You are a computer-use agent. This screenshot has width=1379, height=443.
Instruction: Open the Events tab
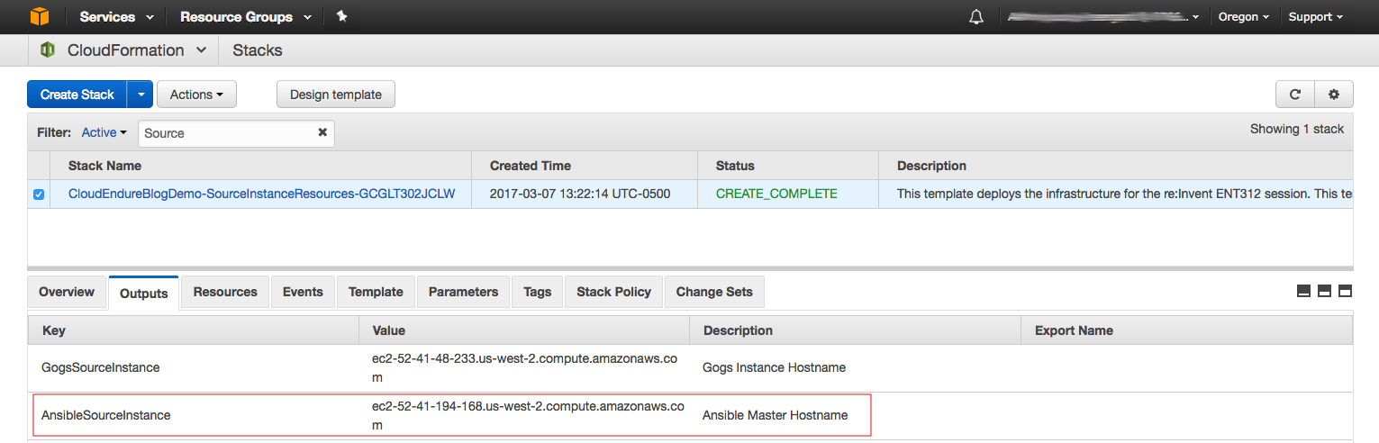303,292
